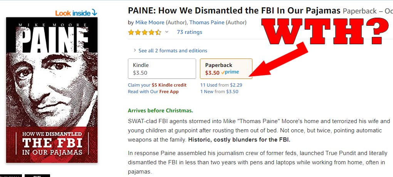The height and width of the screenshot is (177, 393).
Task: Open the ratings breakdown dropdown arrow
Action: tap(167, 32)
